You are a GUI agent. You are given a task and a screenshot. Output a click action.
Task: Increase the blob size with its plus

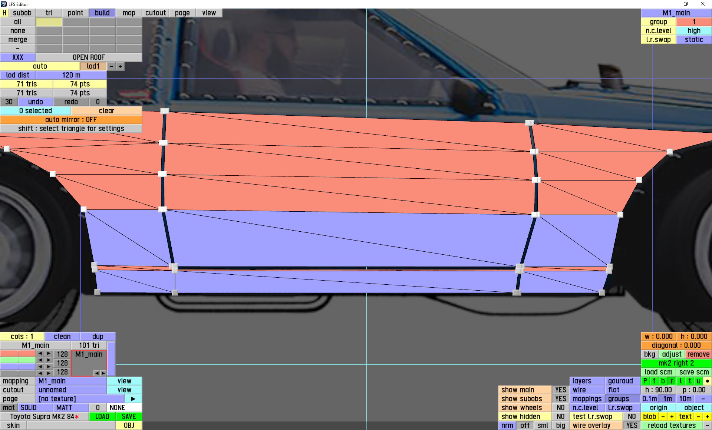pos(672,416)
